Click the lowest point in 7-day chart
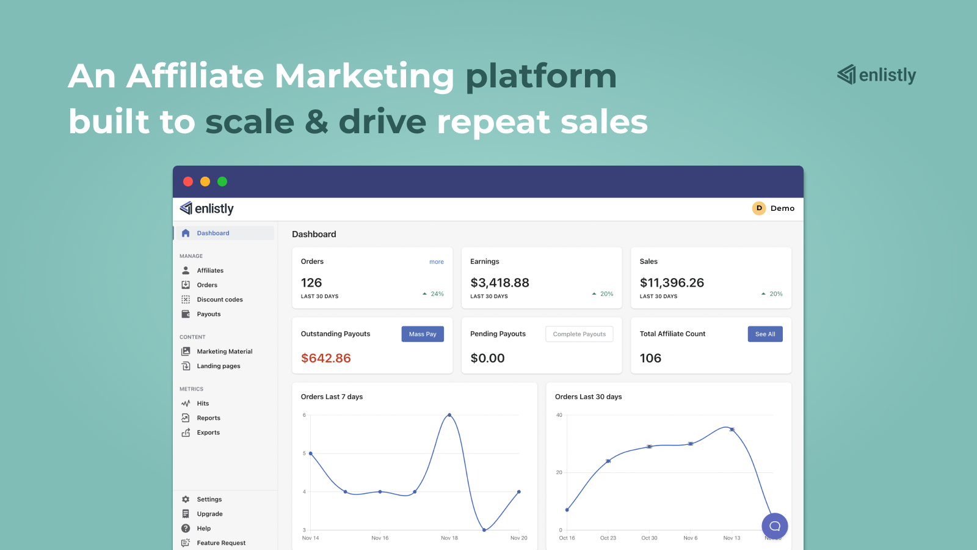 (x=484, y=530)
